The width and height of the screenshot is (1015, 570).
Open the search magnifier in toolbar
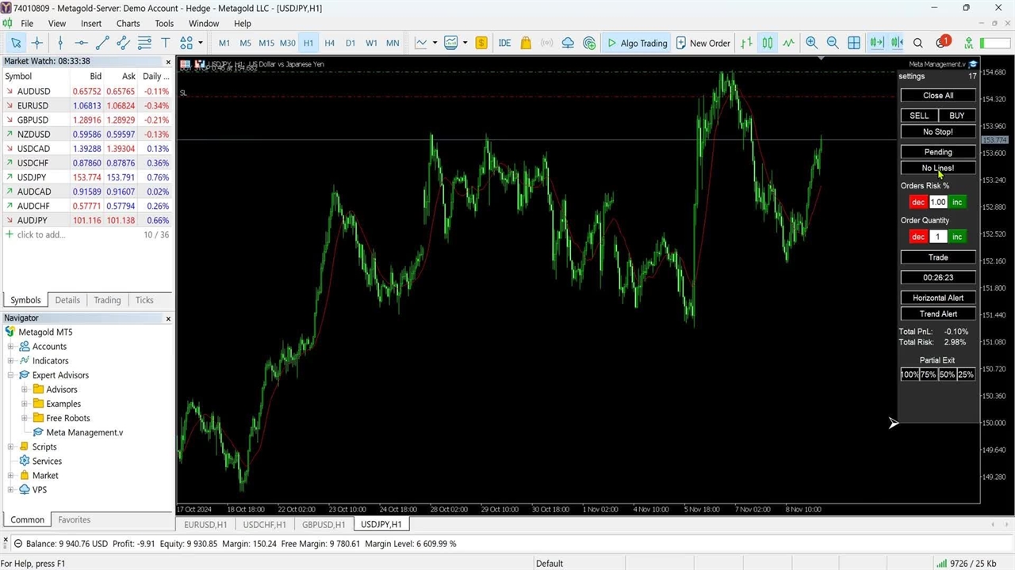click(917, 43)
